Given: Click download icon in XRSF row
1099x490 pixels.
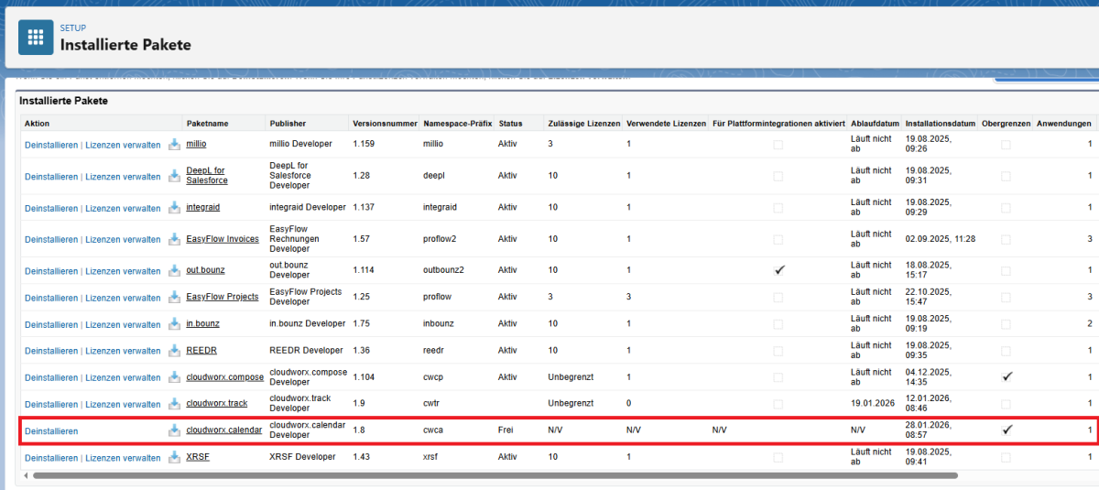Looking at the screenshot, I should tap(174, 456).
